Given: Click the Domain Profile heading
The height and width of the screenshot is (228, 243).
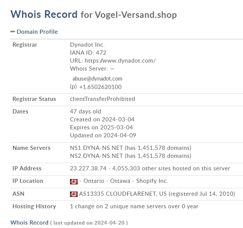Looking at the screenshot, I should (x=37, y=32).
